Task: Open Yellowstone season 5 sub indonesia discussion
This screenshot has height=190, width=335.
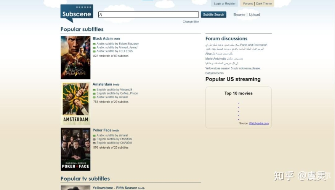Action: [233, 68]
